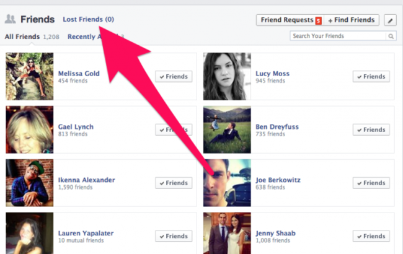Viewport: 403px width, 254px height.
Task: Click the pencil edit icon button
Action: pos(390,20)
